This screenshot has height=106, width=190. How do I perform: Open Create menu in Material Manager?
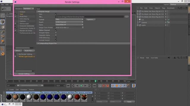point(11,90)
